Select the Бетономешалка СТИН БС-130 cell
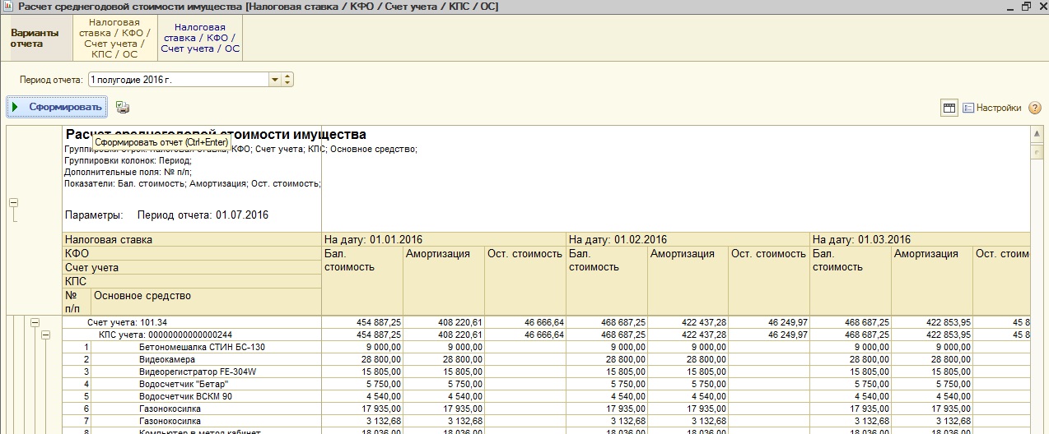 [x=202, y=348]
